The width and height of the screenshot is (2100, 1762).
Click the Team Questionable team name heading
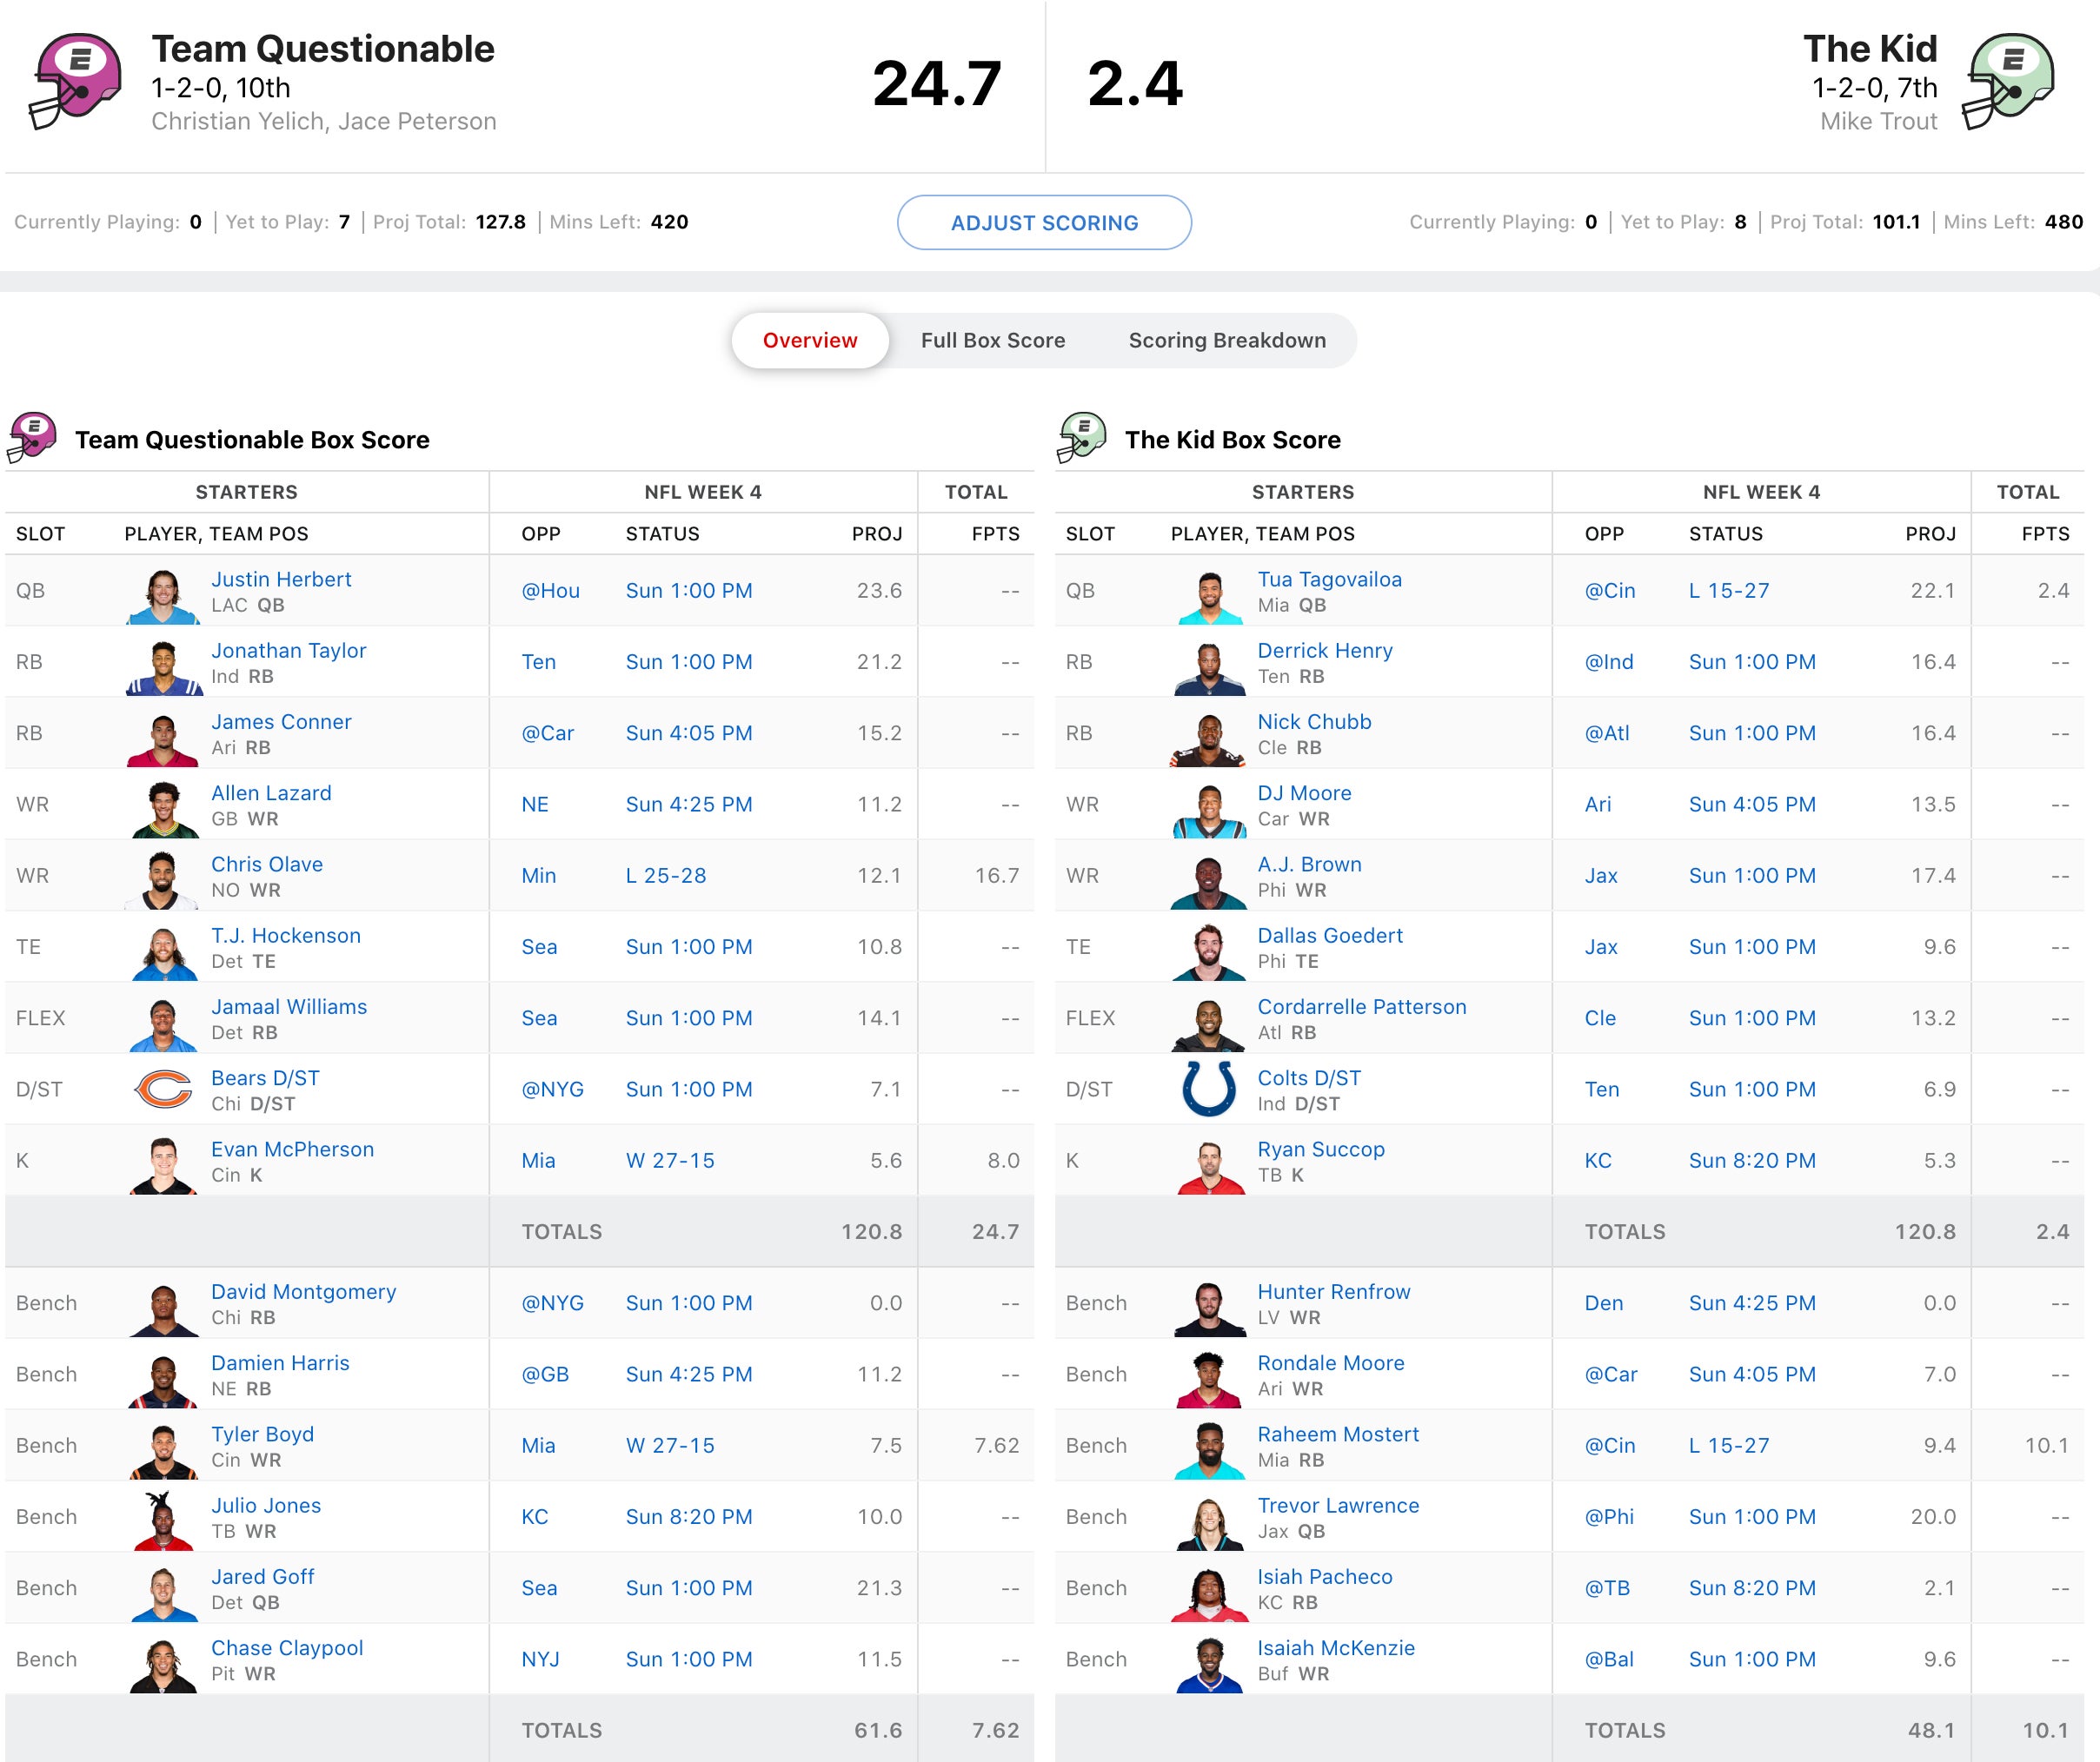click(322, 49)
